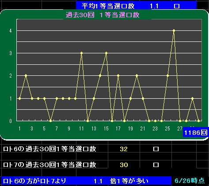Click the data marker at draw 14 with value 2

(100, 75)
